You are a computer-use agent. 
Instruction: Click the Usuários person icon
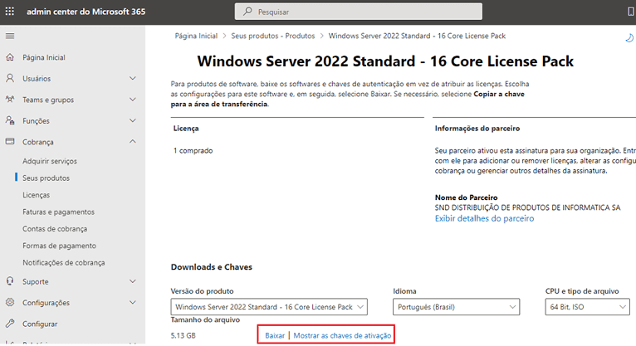coord(10,78)
